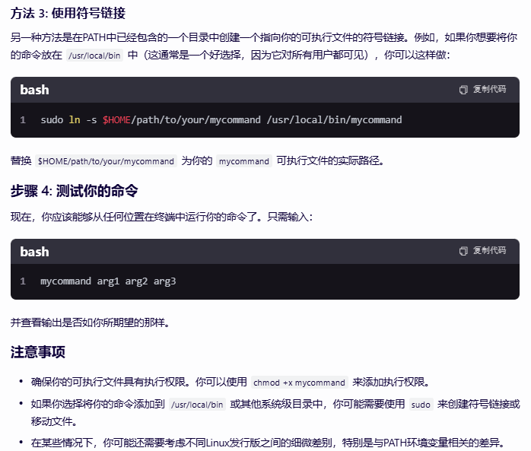Click the $HOME variable in the code
The image size is (531, 451).
(116, 120)
